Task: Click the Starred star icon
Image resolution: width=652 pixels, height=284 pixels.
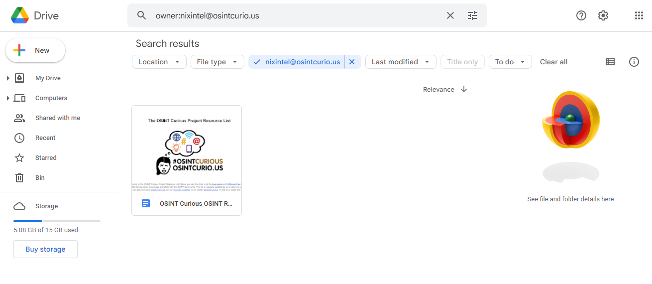Action: point(19,158)
